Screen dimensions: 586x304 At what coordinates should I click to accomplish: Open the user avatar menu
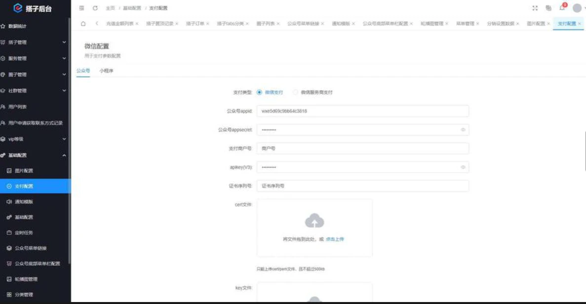[x=577, y=8]
